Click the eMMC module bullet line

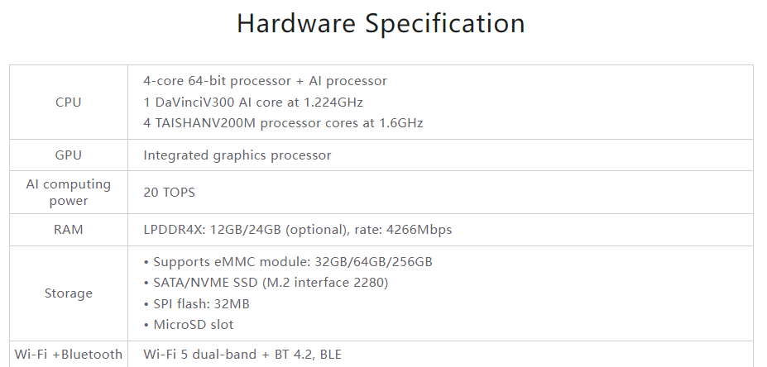click(x=288, y=262)
